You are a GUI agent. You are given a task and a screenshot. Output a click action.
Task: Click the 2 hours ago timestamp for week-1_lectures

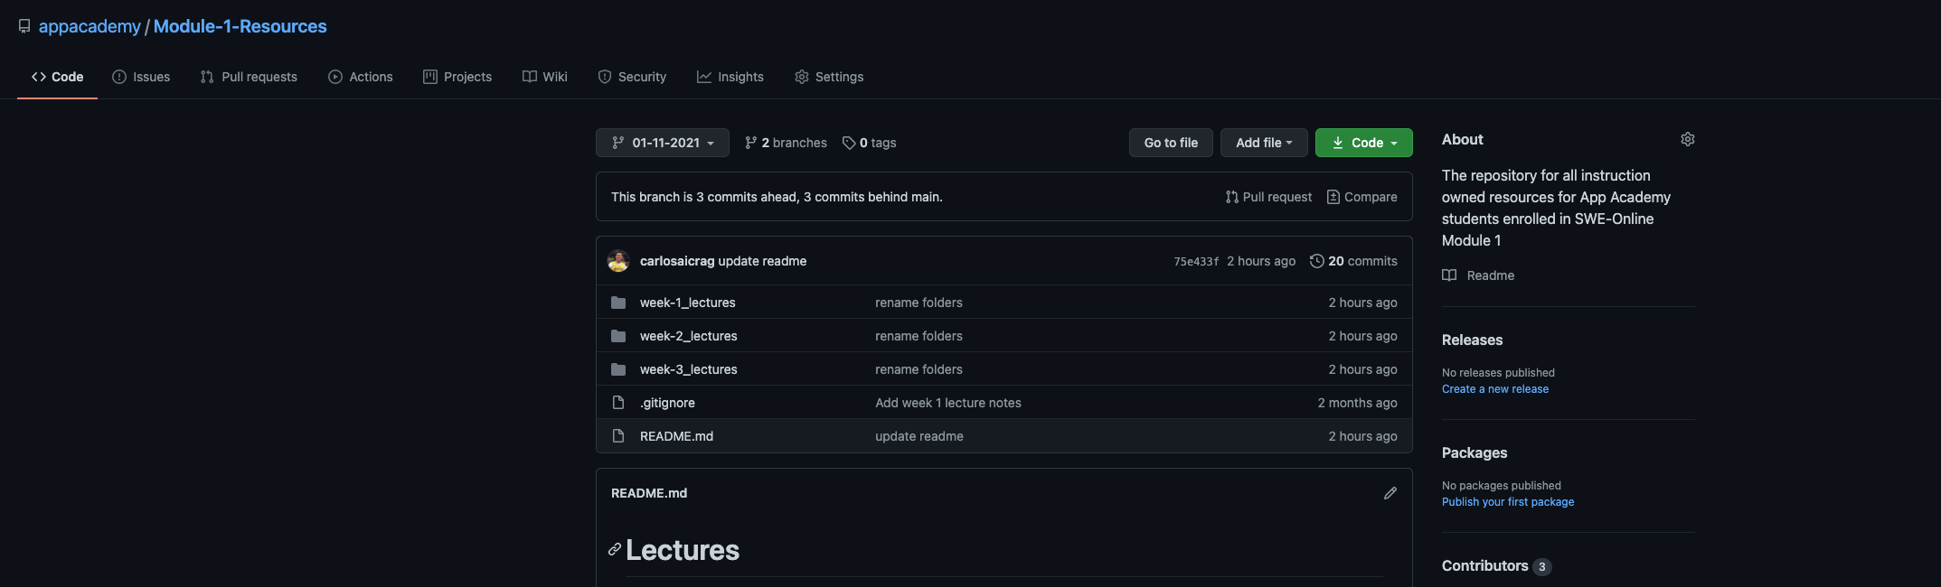click(x=1362, y=303)
